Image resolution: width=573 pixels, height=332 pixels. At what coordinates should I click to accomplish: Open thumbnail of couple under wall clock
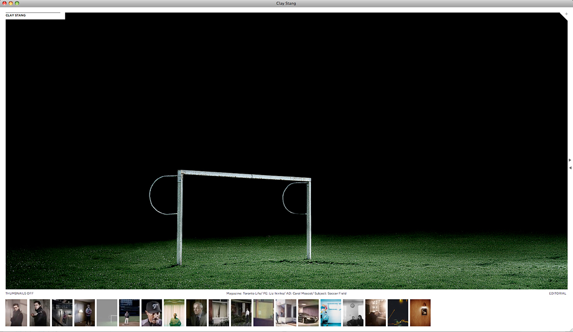click(353, 313)
